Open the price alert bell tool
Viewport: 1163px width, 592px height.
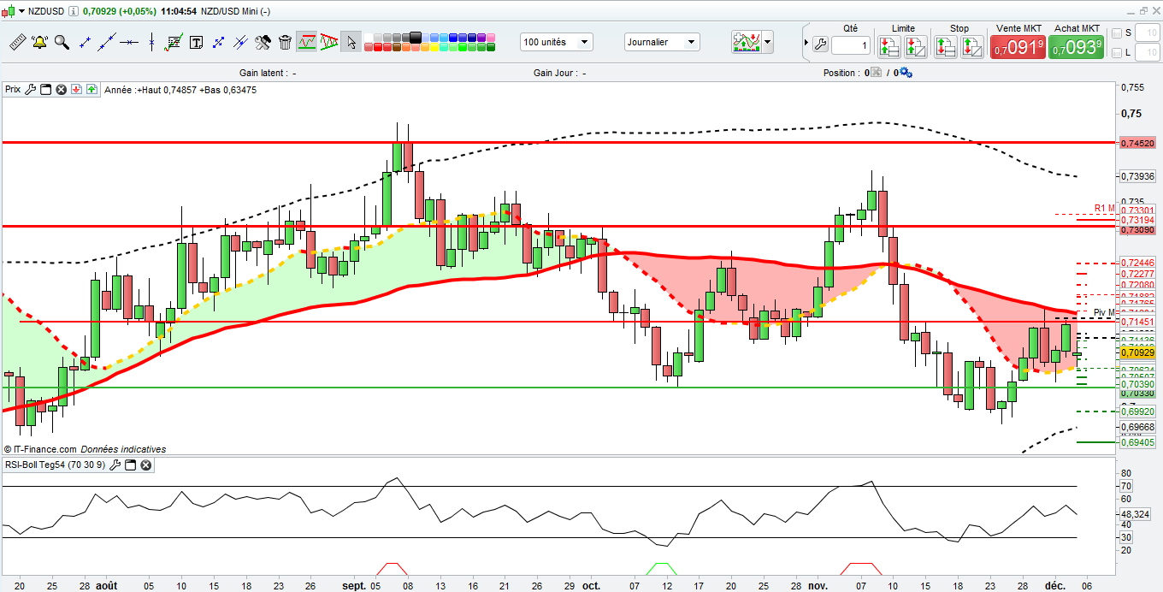click(39, 42)
